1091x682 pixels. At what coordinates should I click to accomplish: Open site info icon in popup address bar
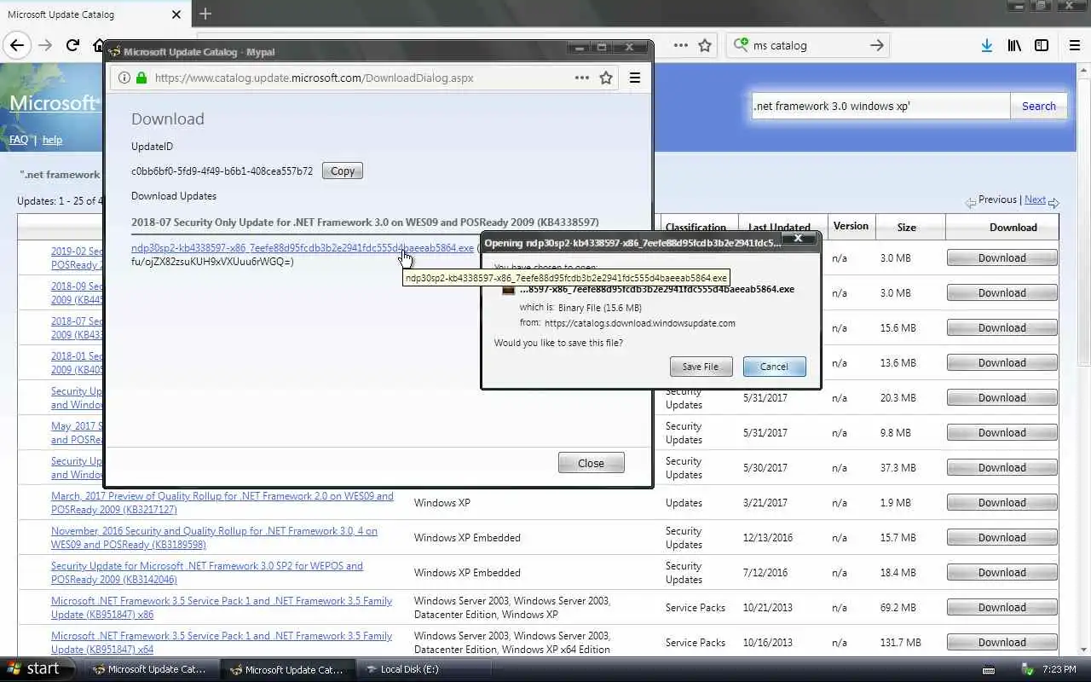click(124, 78)
